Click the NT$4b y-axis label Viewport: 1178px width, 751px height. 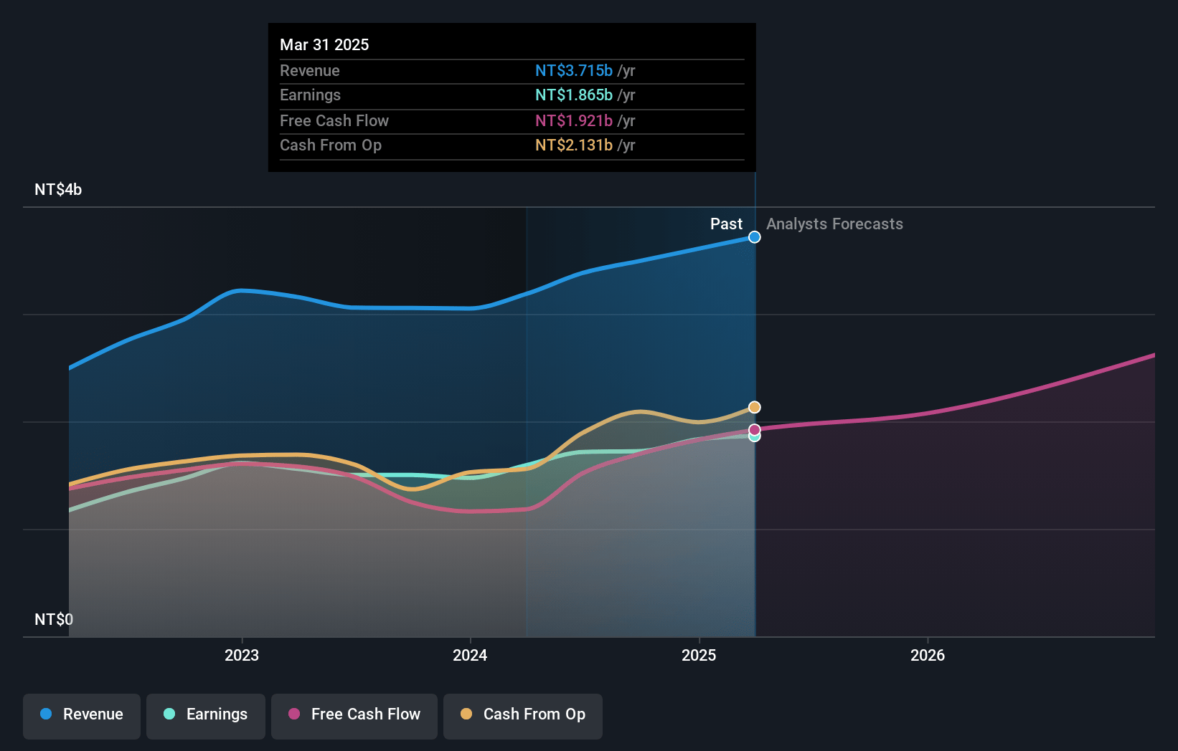tap(58, 190)
